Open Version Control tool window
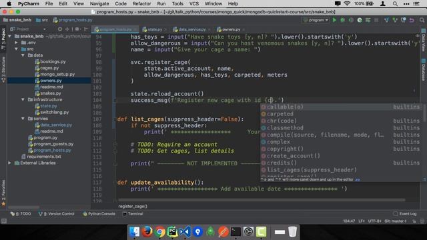 (x=57, y=214)
